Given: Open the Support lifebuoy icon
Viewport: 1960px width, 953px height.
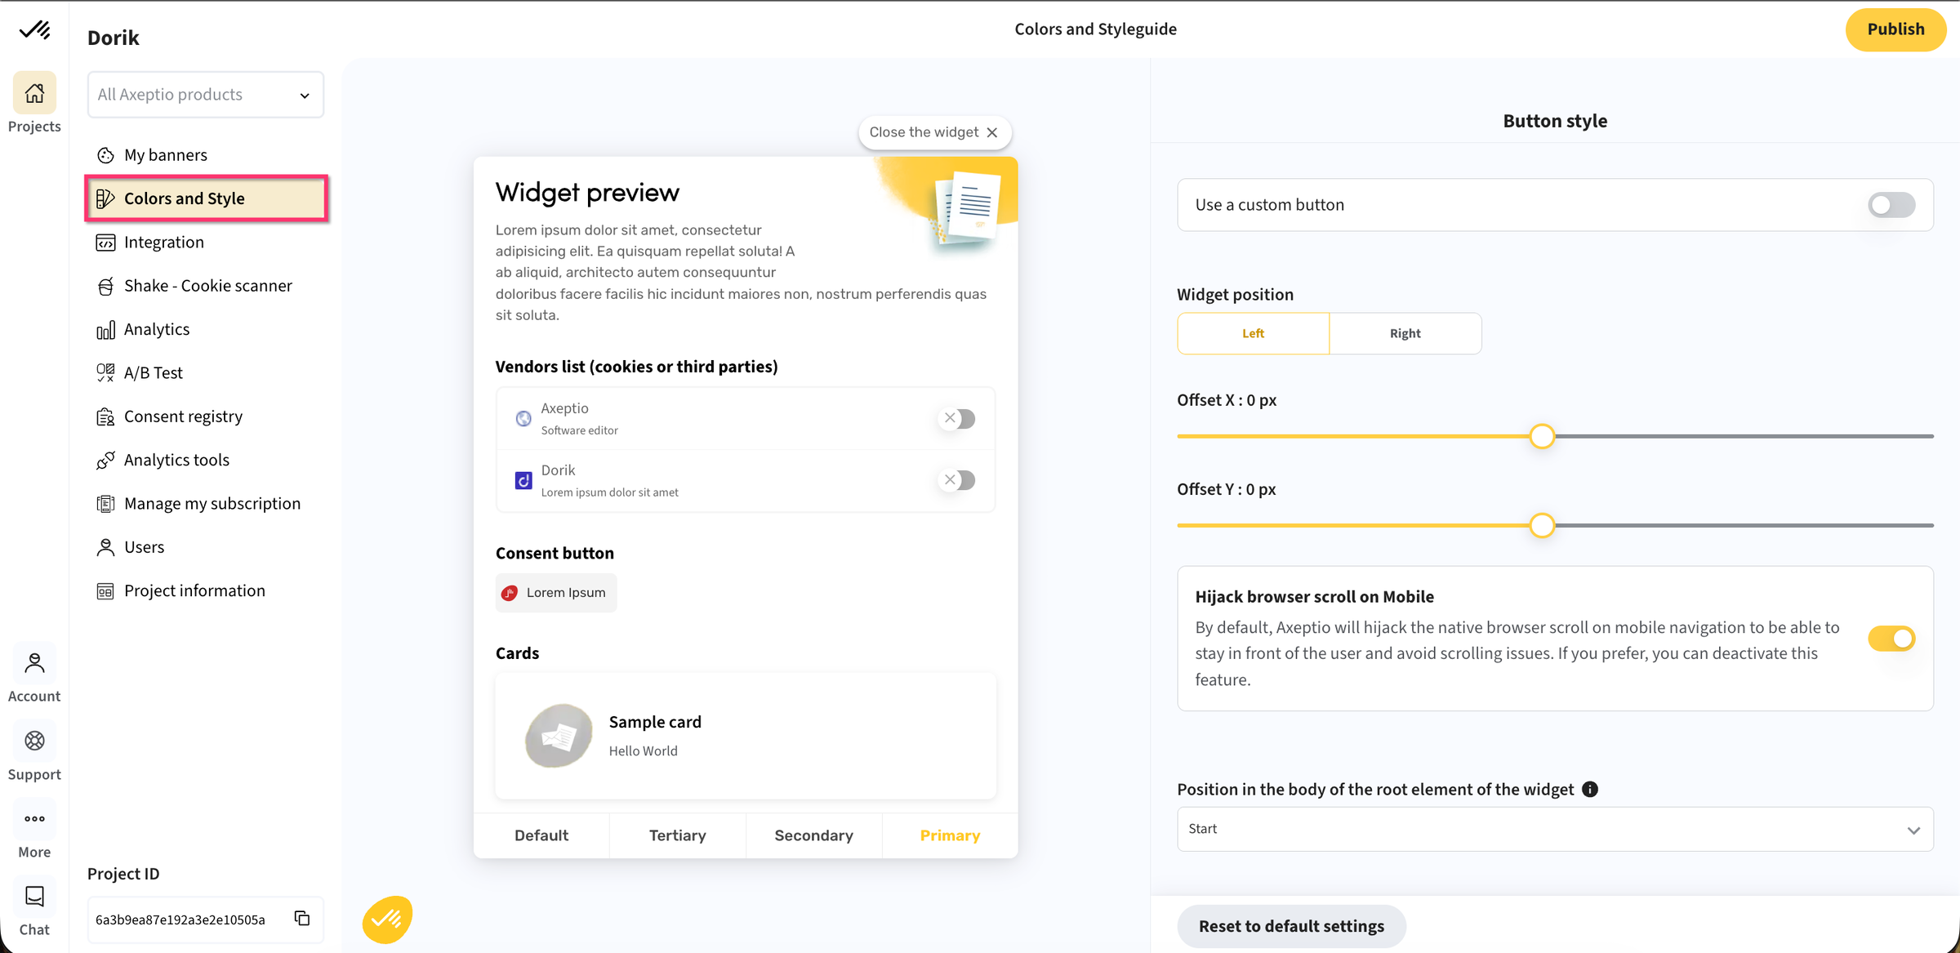Looking at the screenshot, I should click(34, 741).
